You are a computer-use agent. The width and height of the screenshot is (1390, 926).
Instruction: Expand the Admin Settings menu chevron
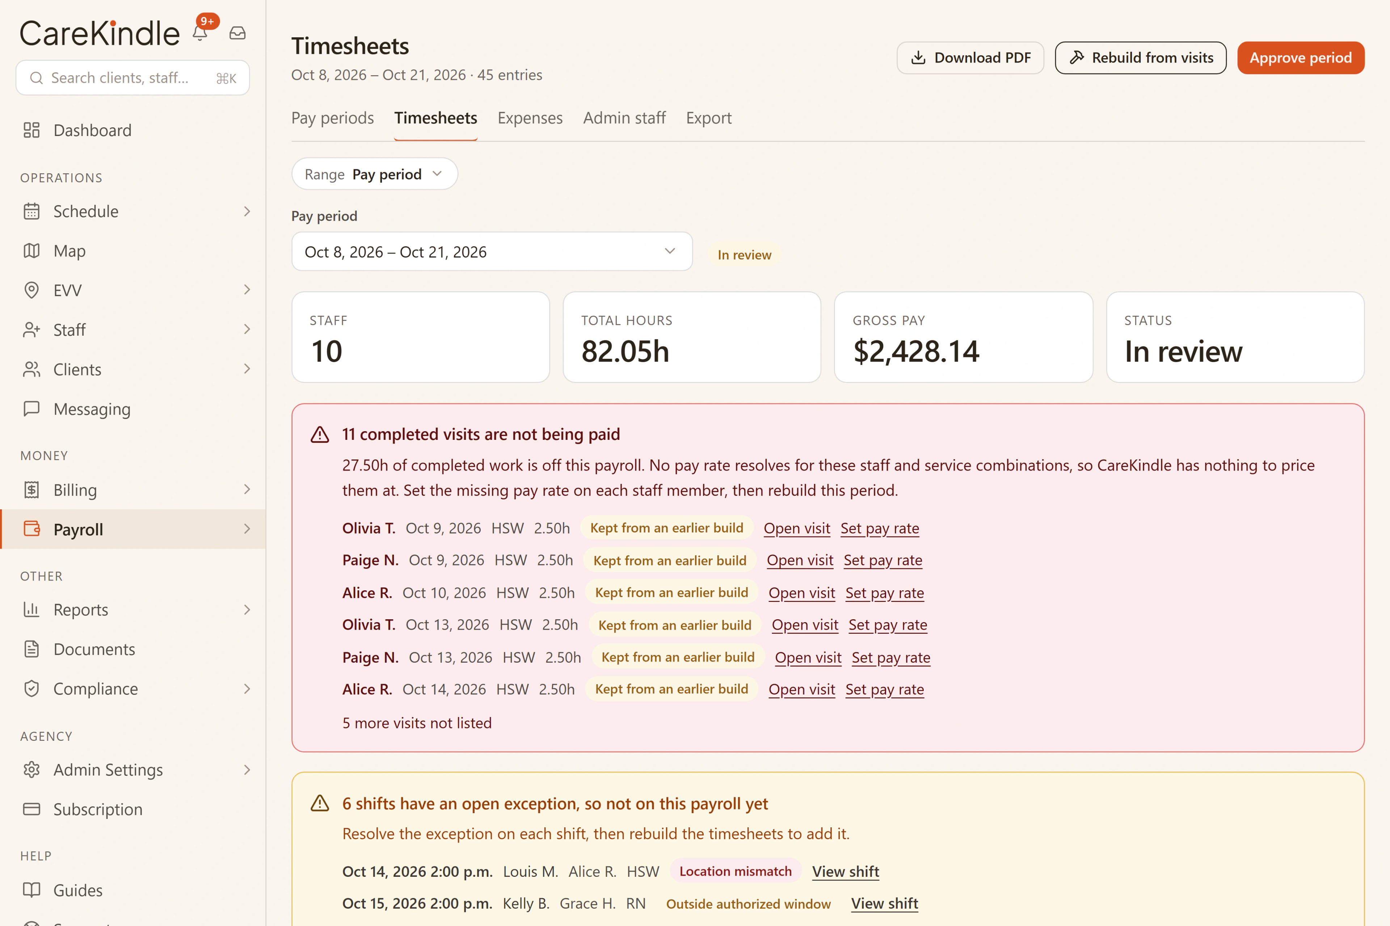pos(247,769)
